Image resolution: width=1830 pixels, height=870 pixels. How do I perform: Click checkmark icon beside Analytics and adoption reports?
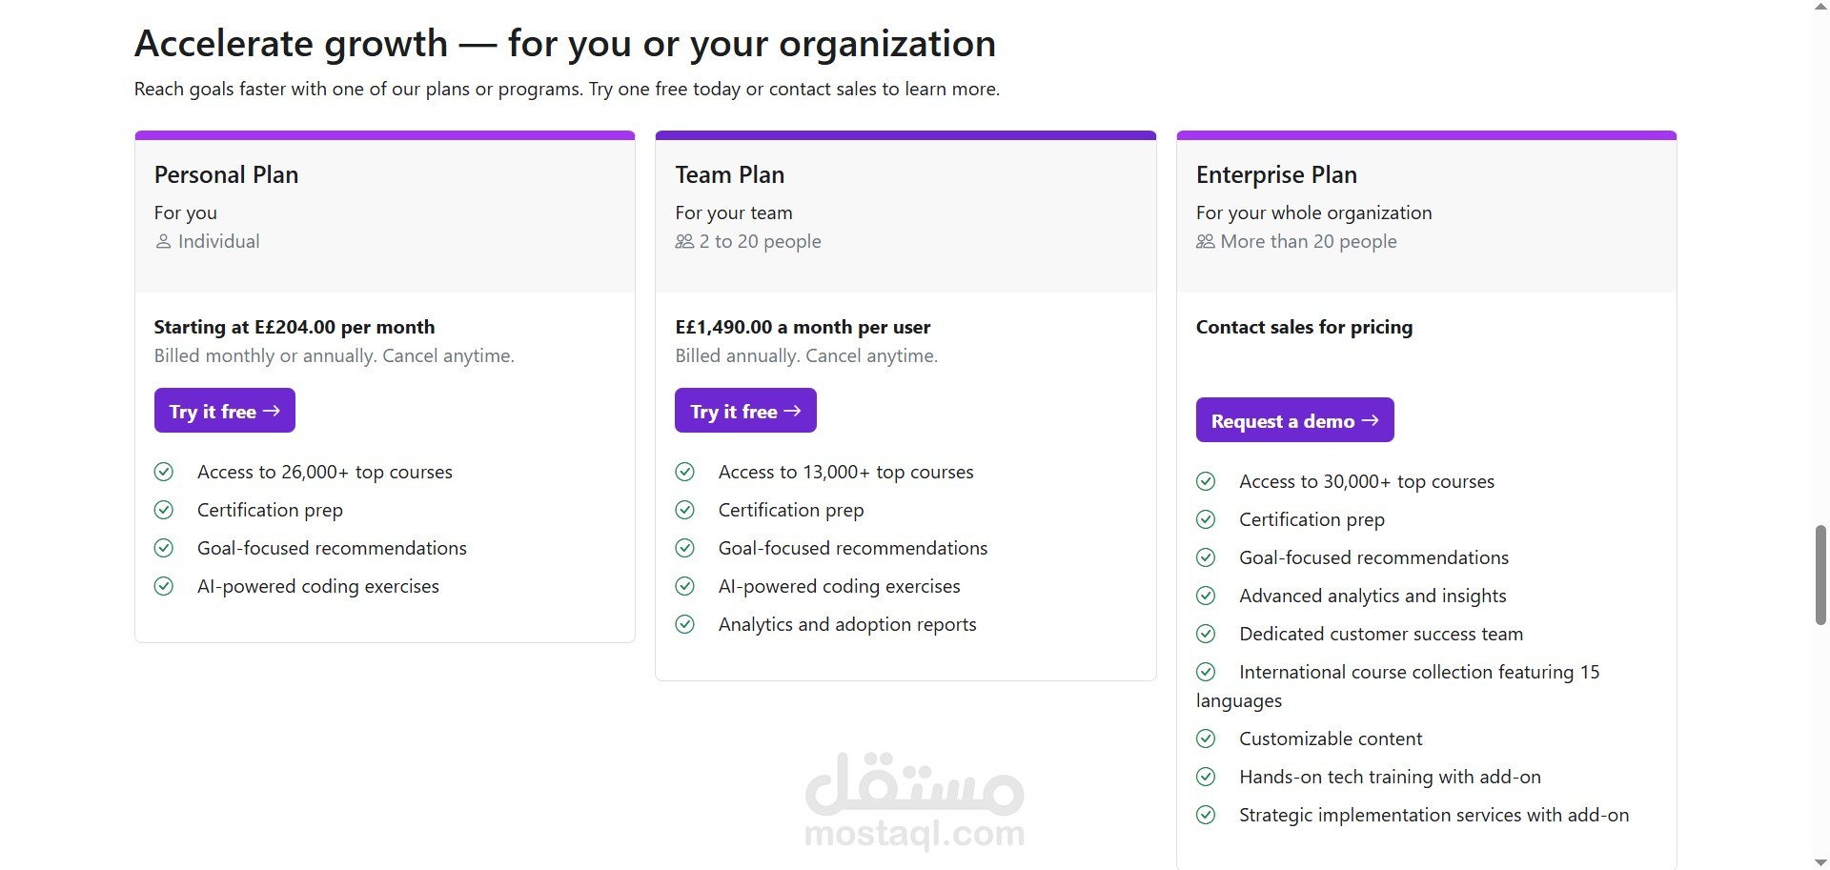point(684,624)
